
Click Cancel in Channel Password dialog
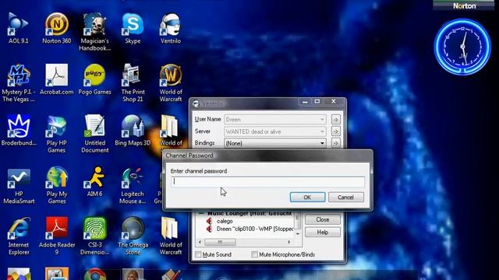[x=345, y=197]
